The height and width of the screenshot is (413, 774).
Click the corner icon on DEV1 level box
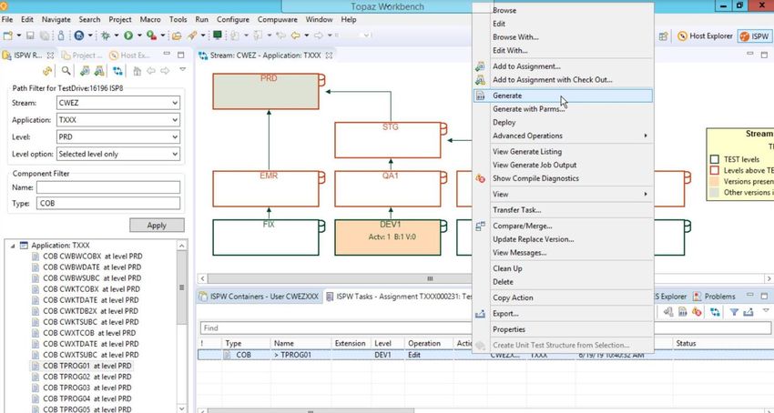coord(443,226)
